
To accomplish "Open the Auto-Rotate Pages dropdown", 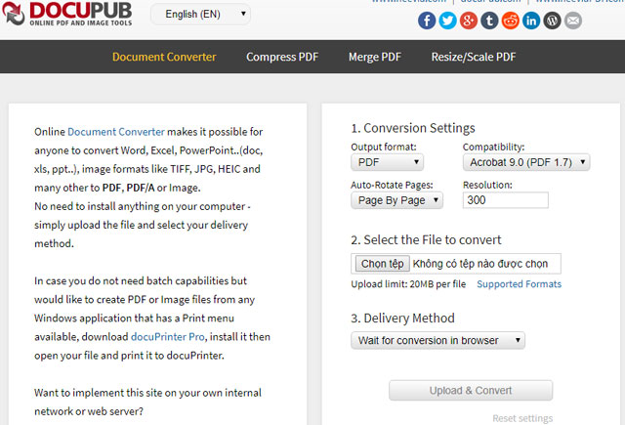I will [396, 200].
